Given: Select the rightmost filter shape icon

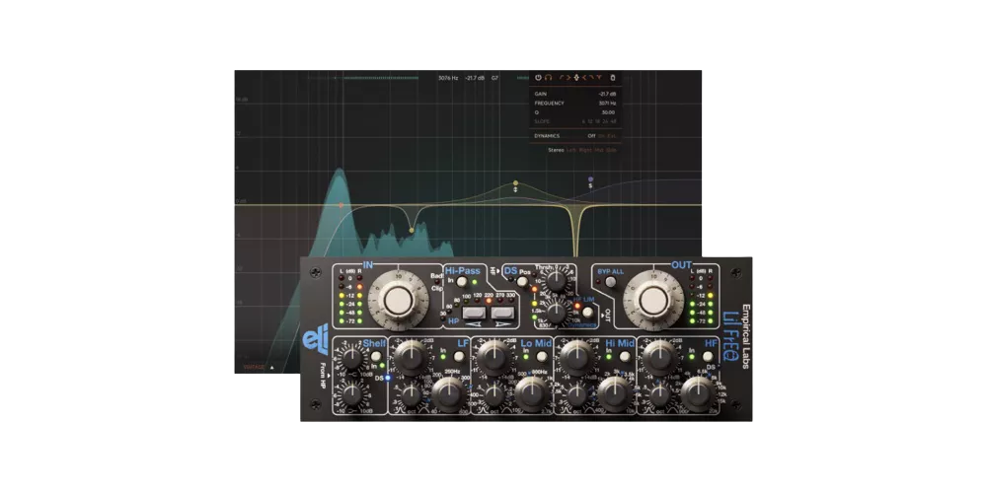Looking at the screenshot, I should [599, 77].
